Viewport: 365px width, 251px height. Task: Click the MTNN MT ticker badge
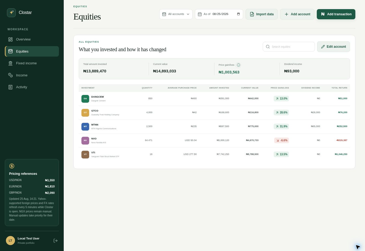pyautogui.click(x=85, y=127)
